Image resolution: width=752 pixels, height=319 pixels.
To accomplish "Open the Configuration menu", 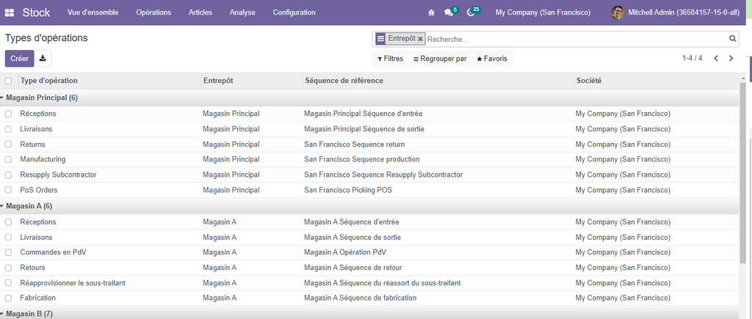I will [x=294, y=12].
